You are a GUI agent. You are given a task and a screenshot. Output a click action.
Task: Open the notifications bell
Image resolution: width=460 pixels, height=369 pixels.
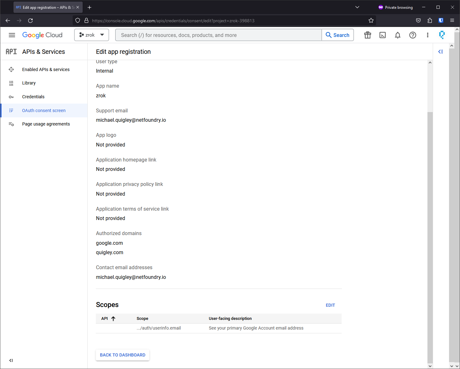pos(397,35)
